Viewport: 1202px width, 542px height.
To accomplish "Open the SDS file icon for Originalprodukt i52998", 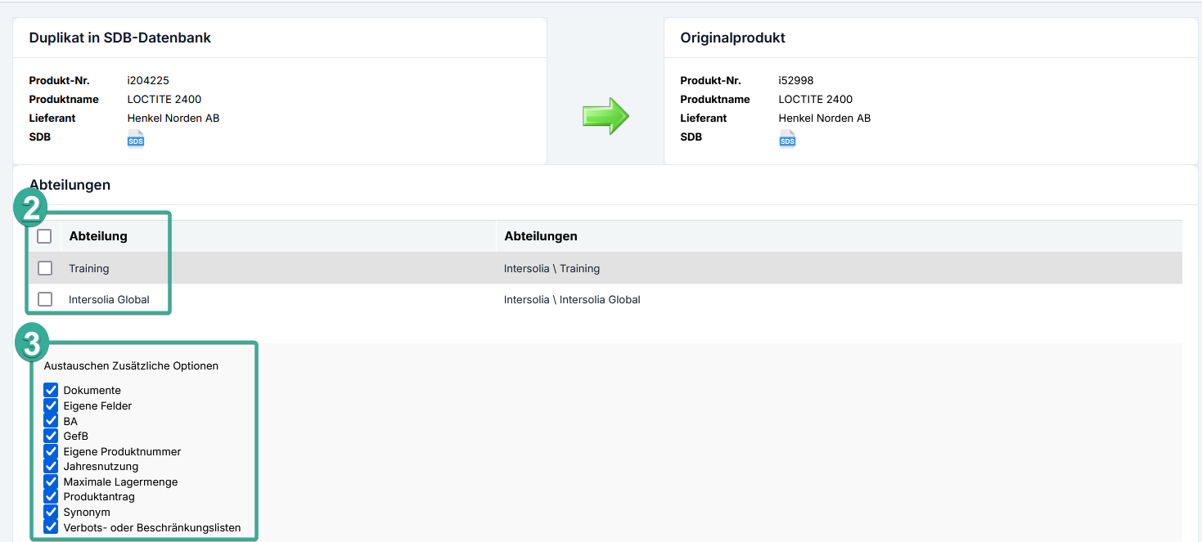I will (x=787, y=139).
